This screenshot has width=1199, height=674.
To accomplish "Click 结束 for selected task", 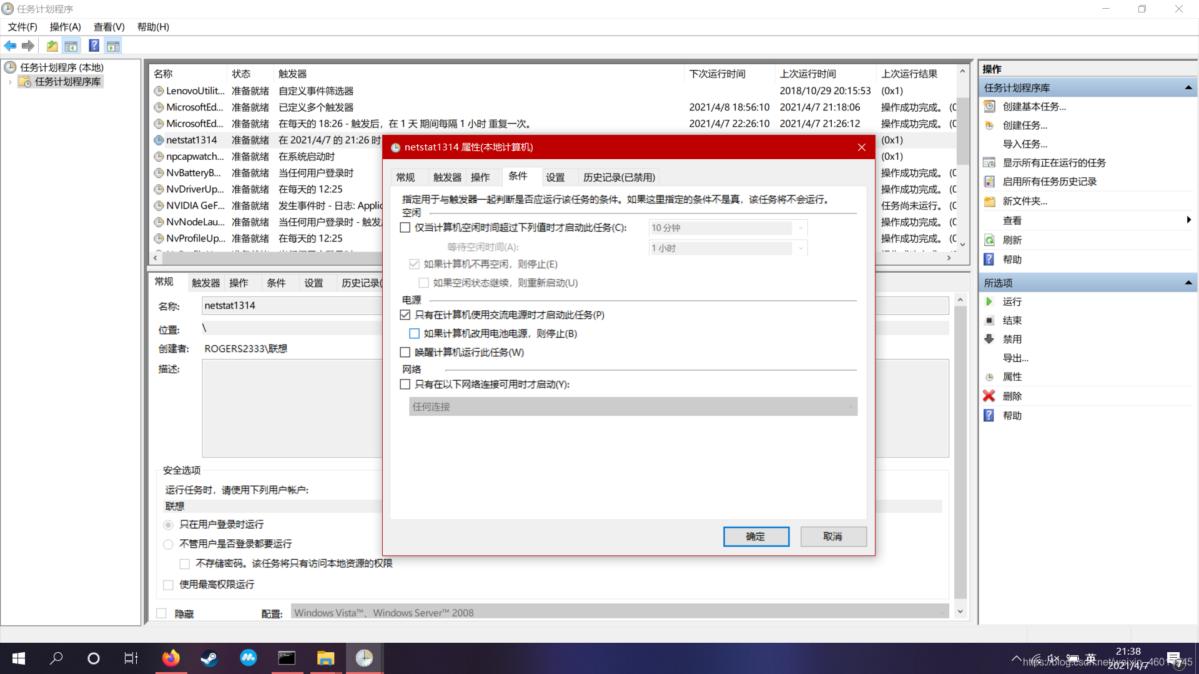I will point(1012,320).
